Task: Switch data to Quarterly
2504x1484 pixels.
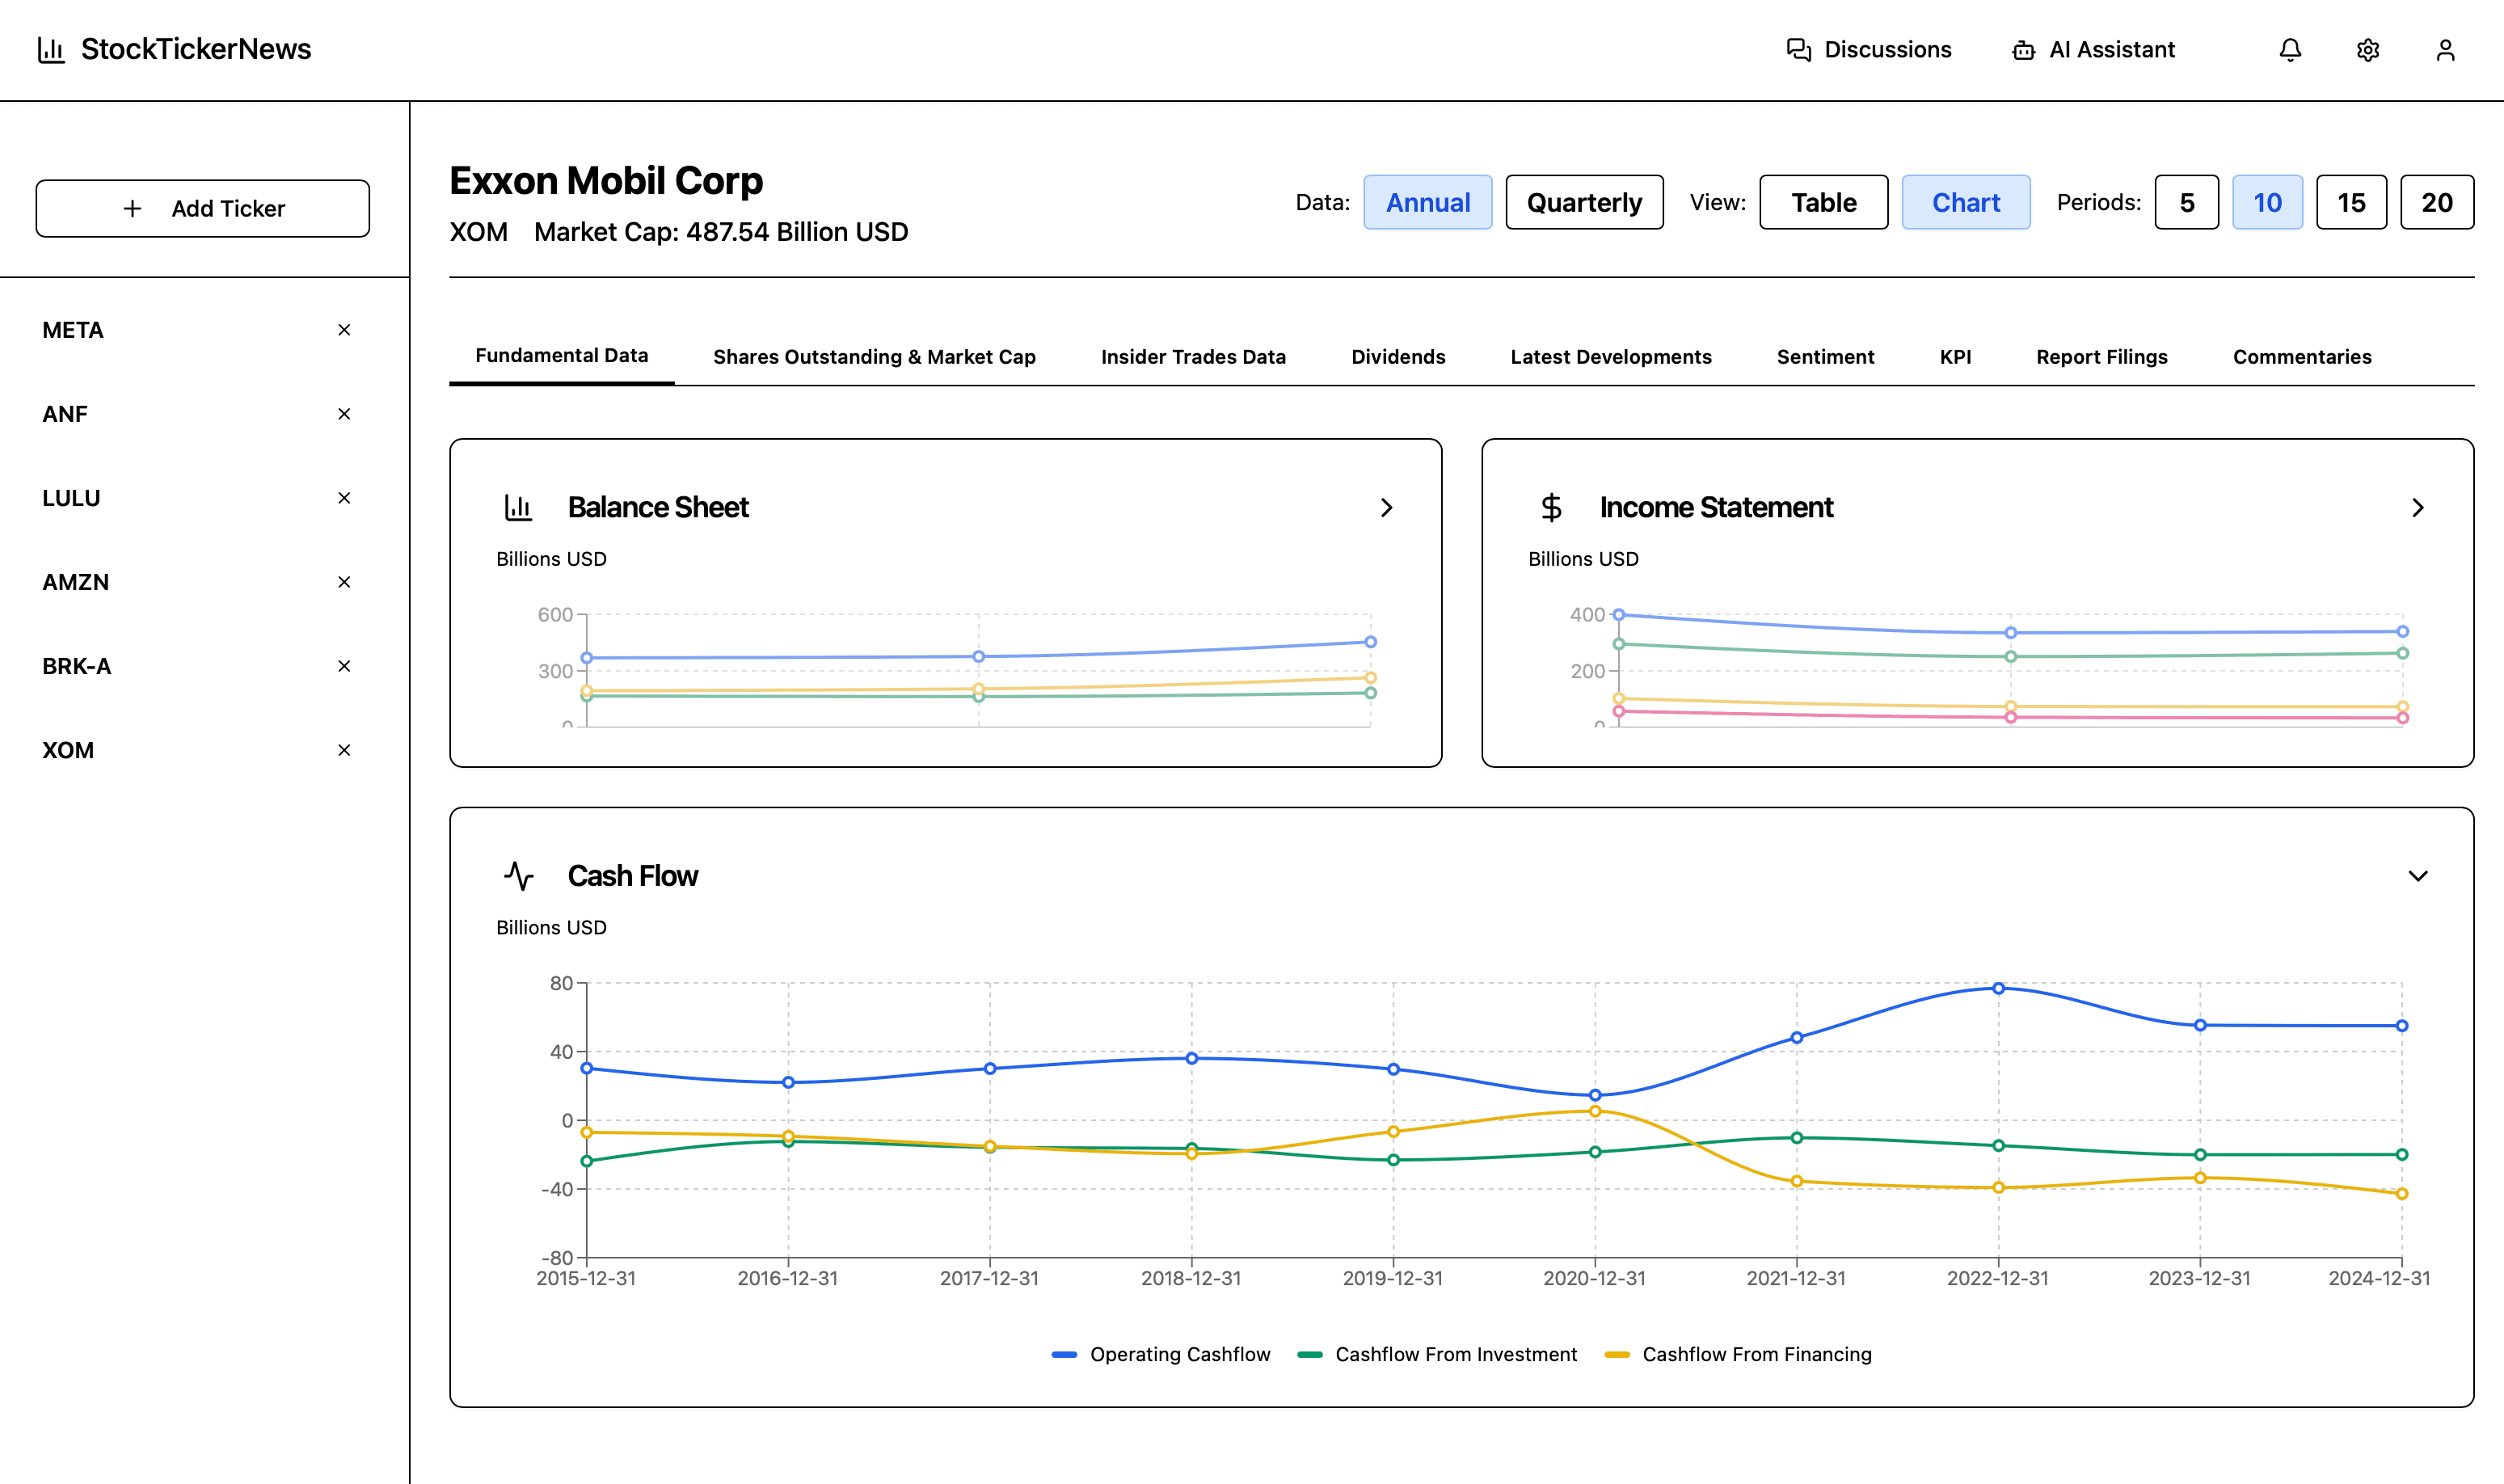Action: (1584, 202)
